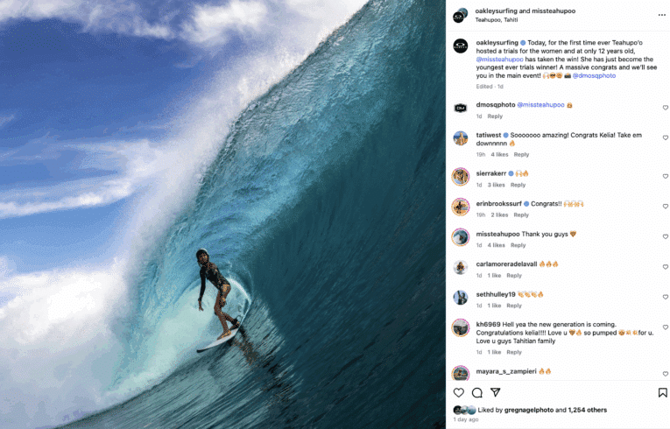Screen dimensions: 670x429
Task: Open @missteahupoo mention in the caption
Action: (499, 60)
